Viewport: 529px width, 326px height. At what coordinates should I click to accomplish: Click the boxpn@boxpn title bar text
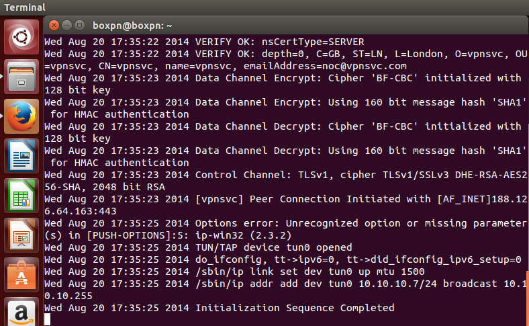coord(132,26)
